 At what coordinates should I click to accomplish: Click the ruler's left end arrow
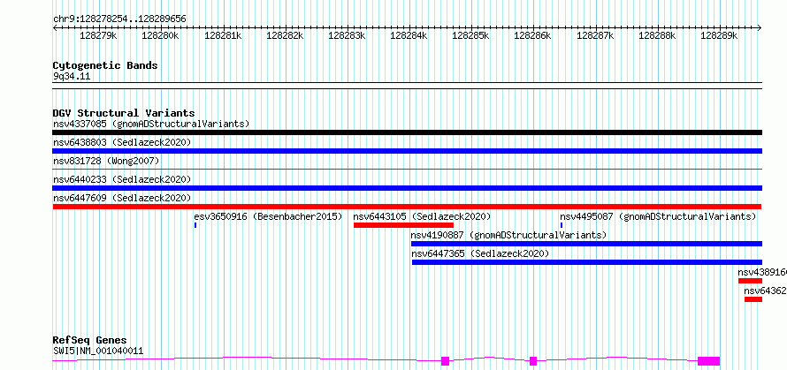pos(55,27)
